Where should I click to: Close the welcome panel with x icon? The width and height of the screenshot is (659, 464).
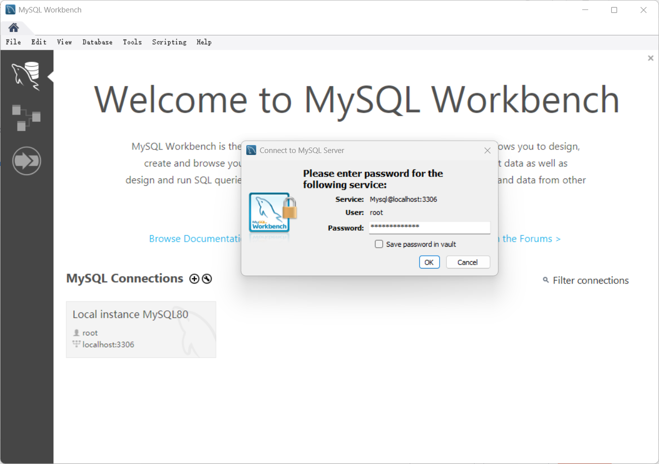tap(651, 58)
